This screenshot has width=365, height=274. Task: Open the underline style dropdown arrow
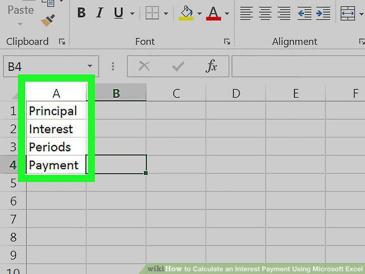click(132, 14)
